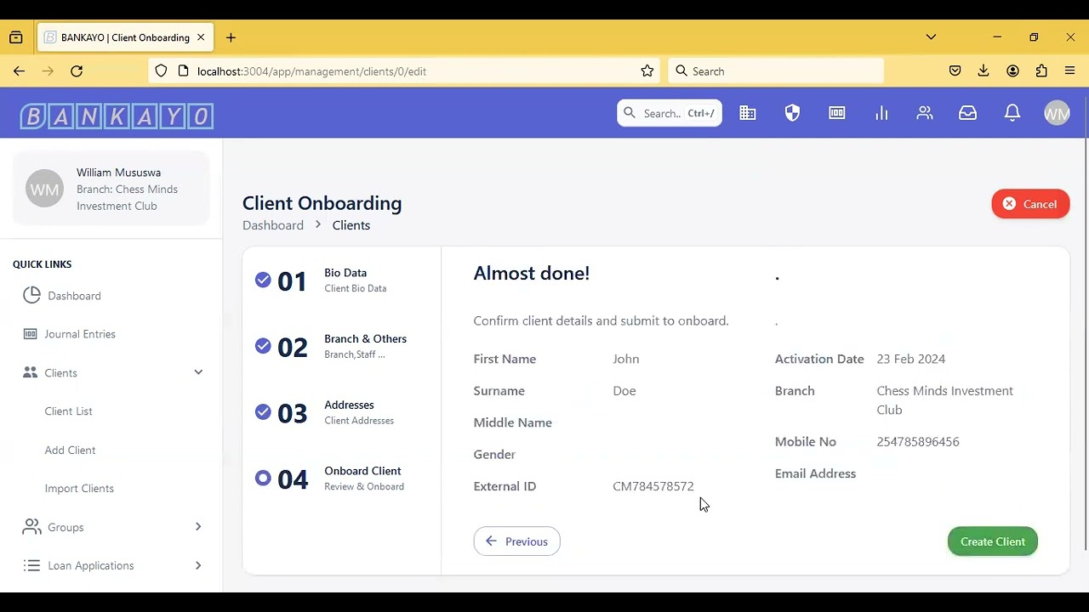The width and height of the screenshot is (1089, 612).
Task: Open Dashboard from quick links
Action: pyautogui.click(x=74, y=296)
